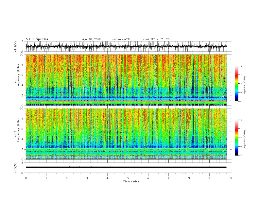Click the "-7" tick on ch.1 colorbar
259x200 pixels.
241,101
